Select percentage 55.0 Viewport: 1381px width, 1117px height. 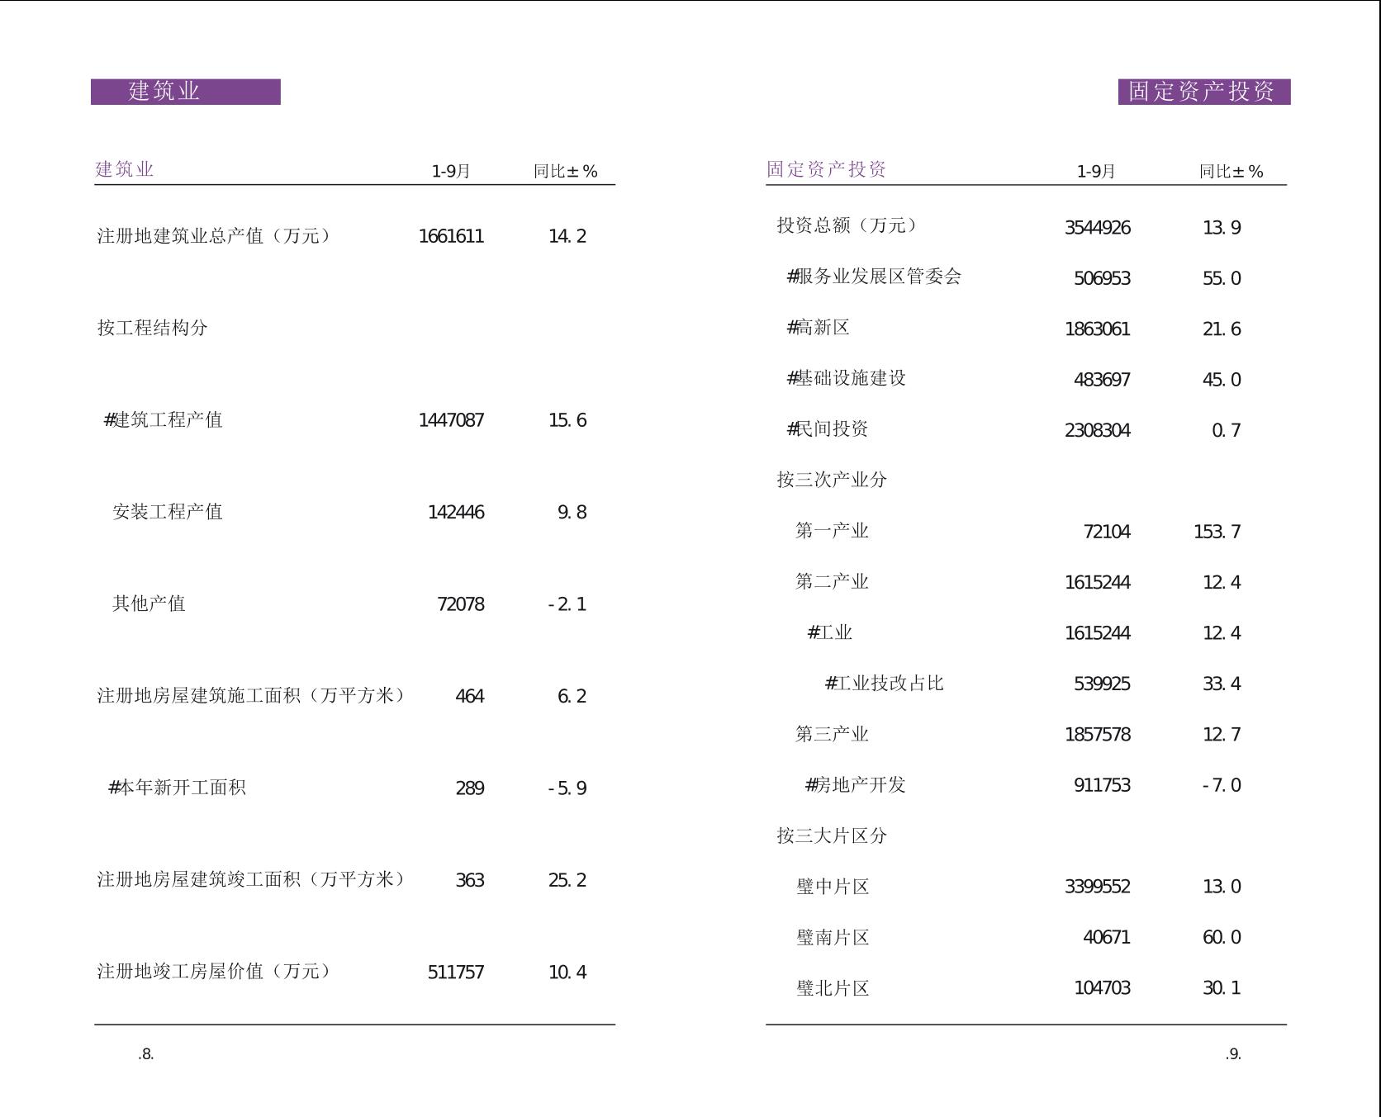point(1222,279)
